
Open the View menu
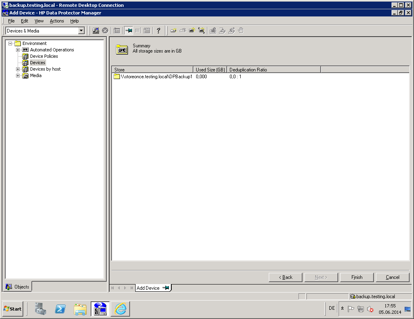39,21
